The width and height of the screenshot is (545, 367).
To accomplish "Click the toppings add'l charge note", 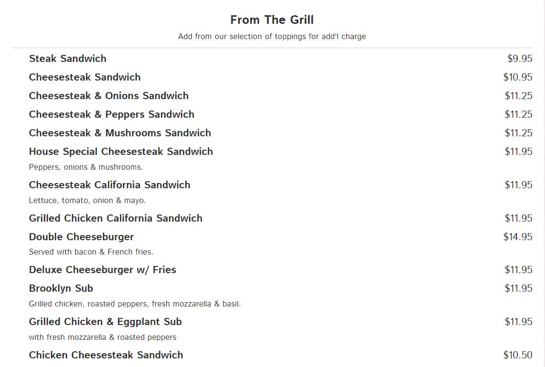I will (272, 37).
